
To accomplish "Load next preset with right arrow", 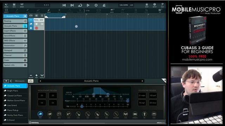I will (142, 81).
